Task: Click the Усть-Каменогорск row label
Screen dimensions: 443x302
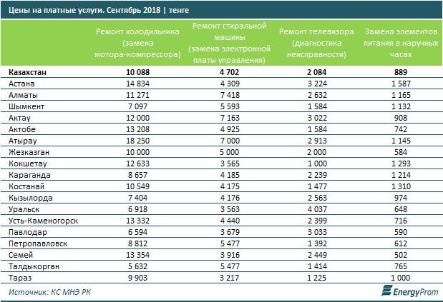Action: pos(43,221)
